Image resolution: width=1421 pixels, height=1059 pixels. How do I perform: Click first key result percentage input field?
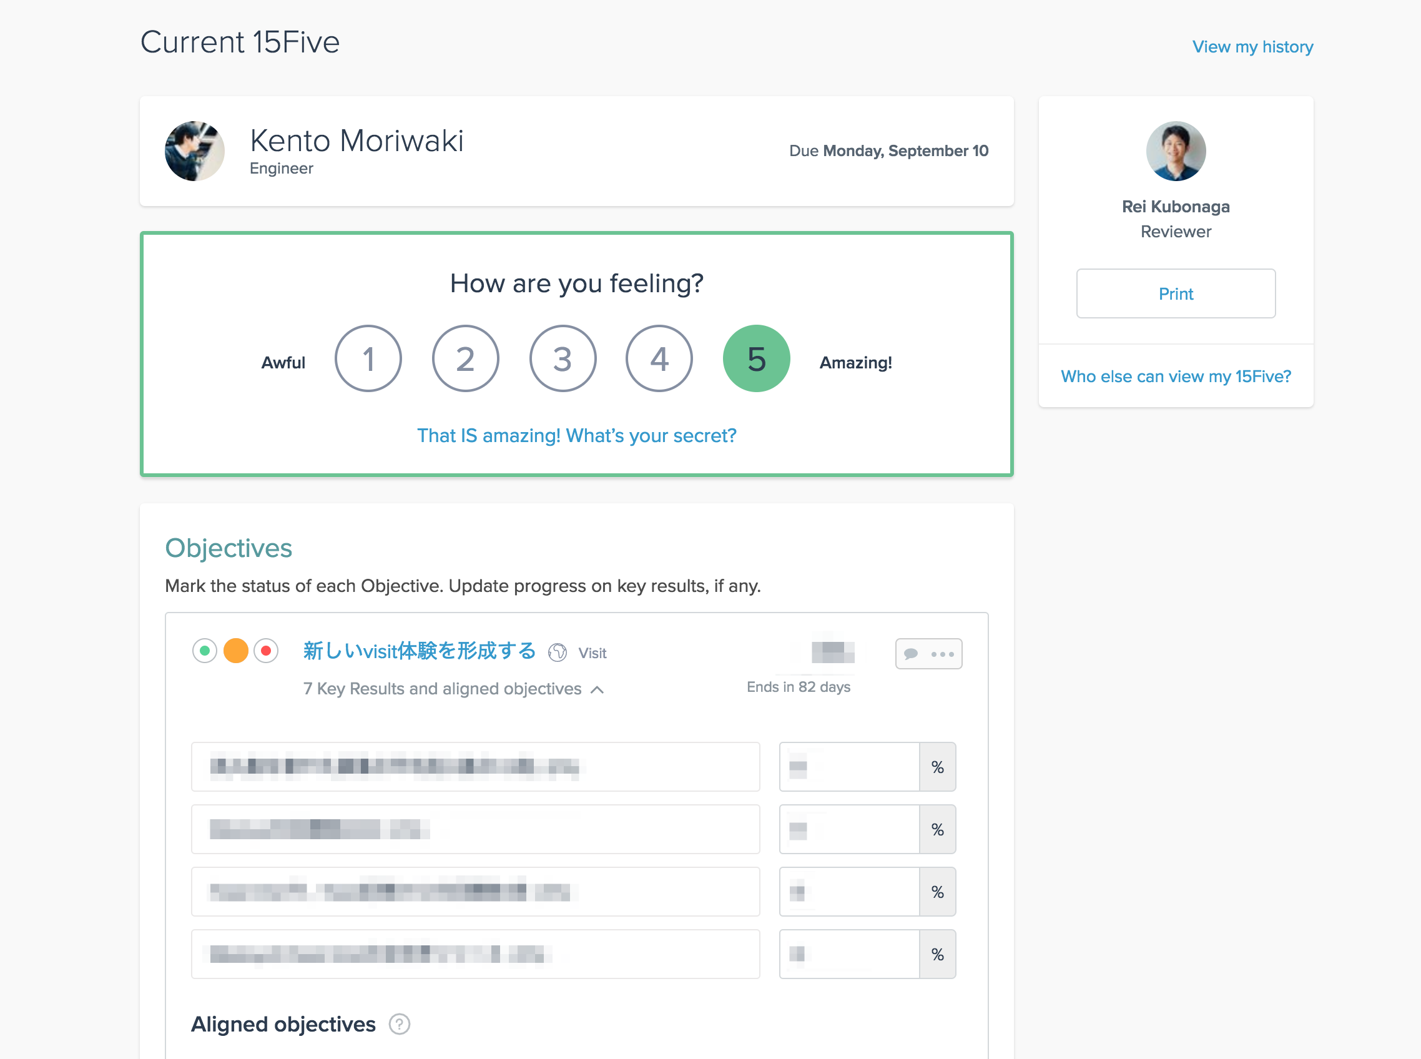(x=847, y=766)
